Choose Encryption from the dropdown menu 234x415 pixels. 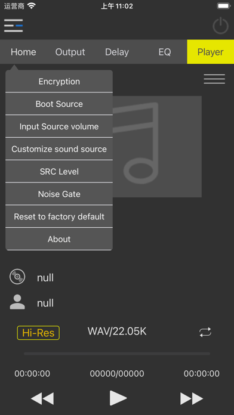[x=59, y=81]
